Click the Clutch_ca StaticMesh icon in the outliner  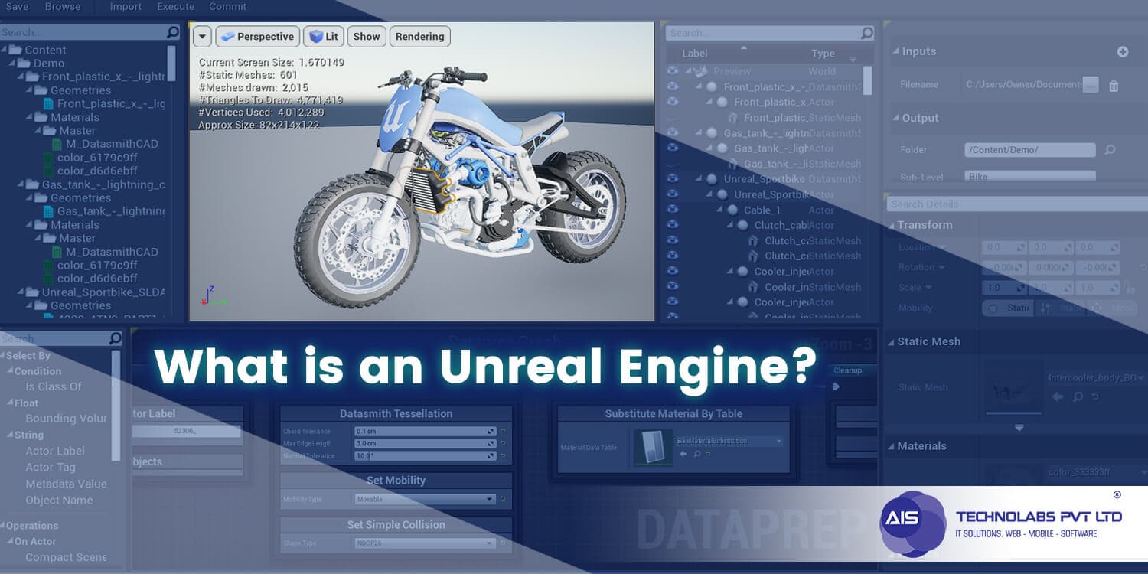[x=754, y=241]
